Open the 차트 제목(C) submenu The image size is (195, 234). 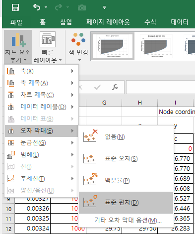pyautogui.click(x=41, y=95)
